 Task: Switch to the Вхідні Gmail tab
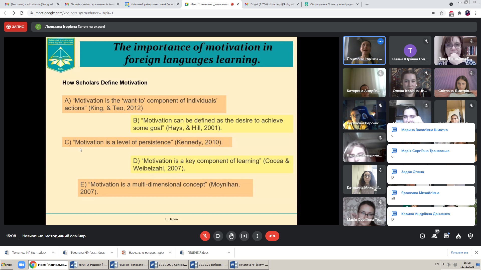tap(272, 4)
